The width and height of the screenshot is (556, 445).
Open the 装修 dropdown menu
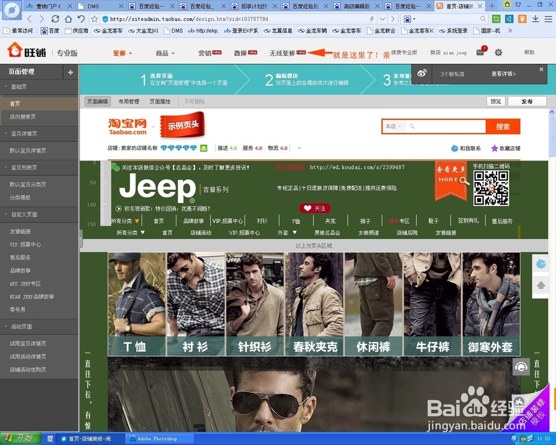click(122, 53)
